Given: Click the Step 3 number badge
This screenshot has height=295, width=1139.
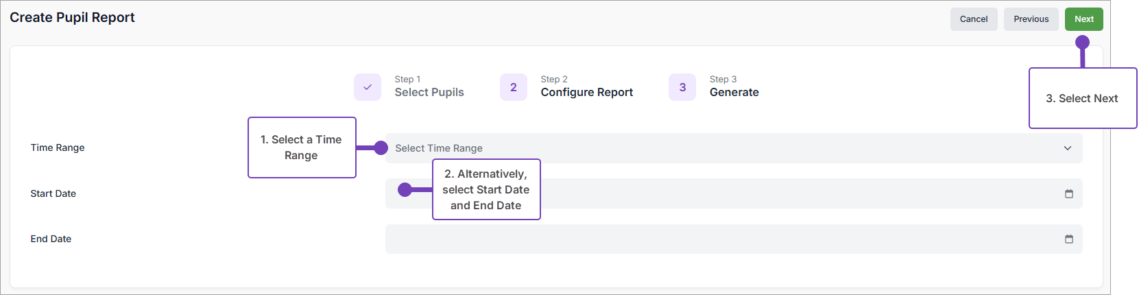Looking at the screenshot, I should pyautogui.click(x=682, y=87).
